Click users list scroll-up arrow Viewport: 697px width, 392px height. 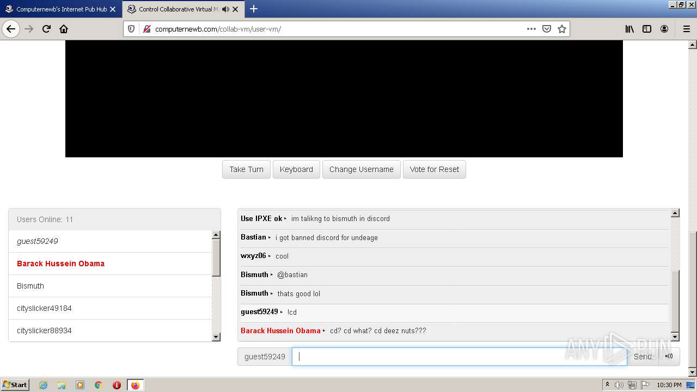[216, 235]
